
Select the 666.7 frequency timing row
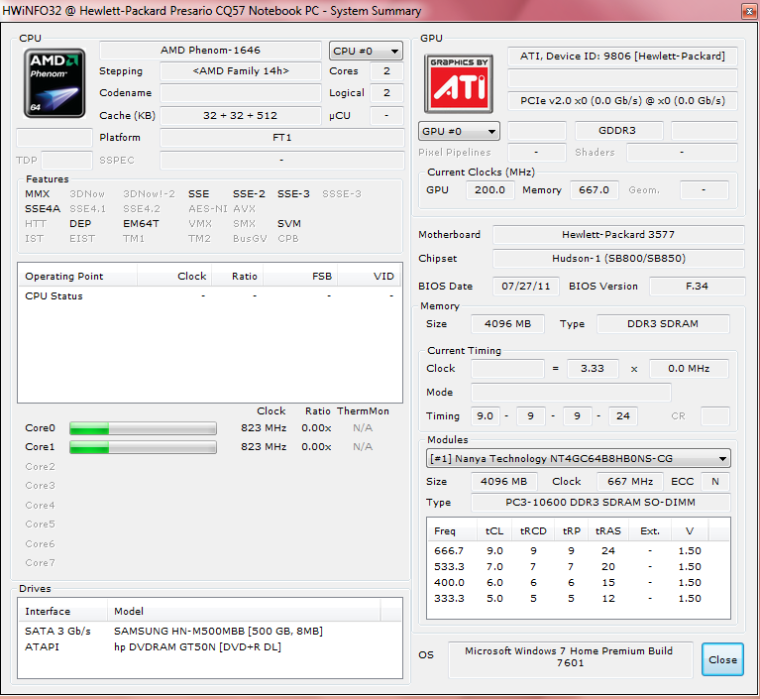click(x=579, y=551)
